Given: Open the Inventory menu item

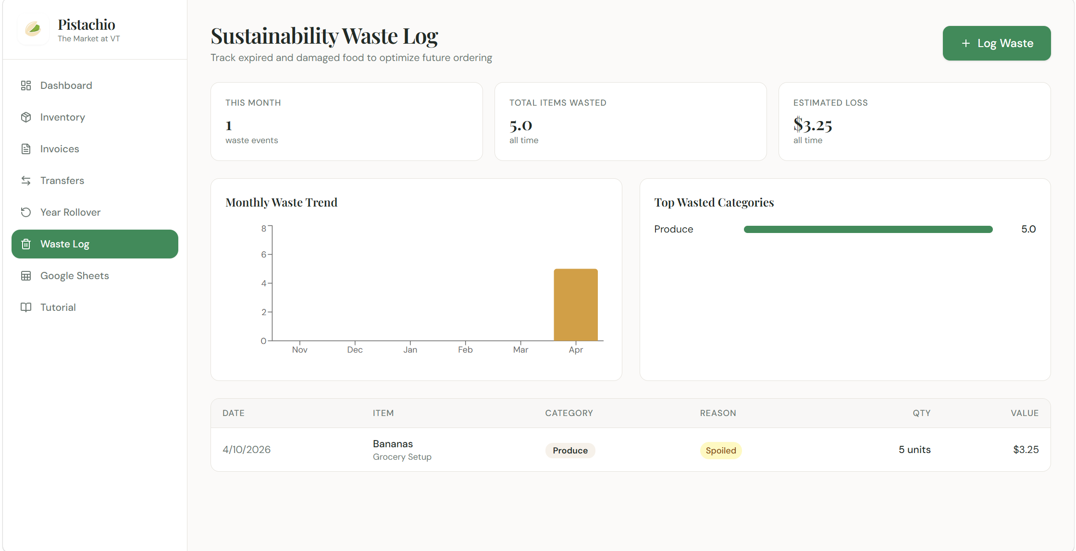Looking at the screenshot, I should click(x=62, y=117).
